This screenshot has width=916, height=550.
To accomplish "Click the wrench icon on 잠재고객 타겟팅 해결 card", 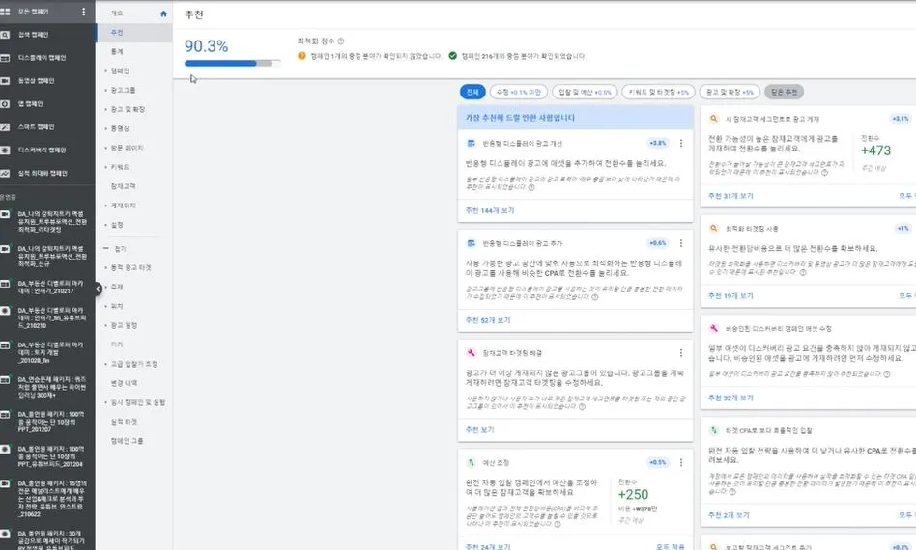I will click(x=471, y=353).
